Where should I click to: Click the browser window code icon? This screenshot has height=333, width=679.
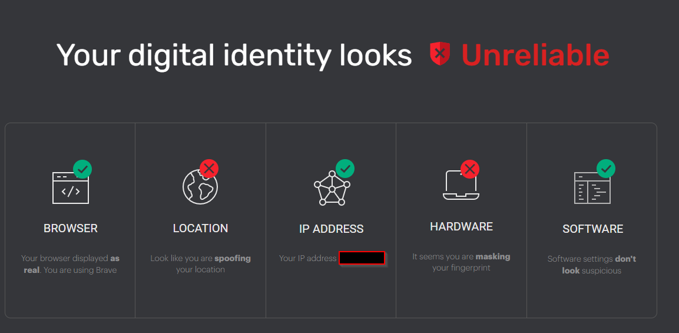[71, 188]
